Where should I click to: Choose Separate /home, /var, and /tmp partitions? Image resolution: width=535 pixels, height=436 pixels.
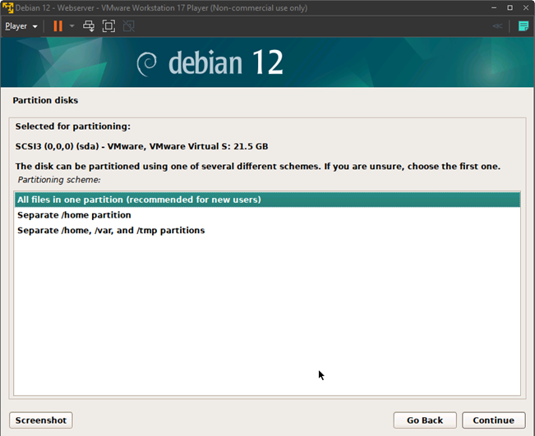click(111, 231)
